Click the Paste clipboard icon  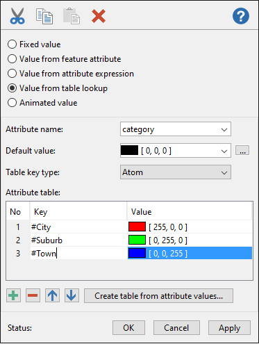(x=72, y=16)
